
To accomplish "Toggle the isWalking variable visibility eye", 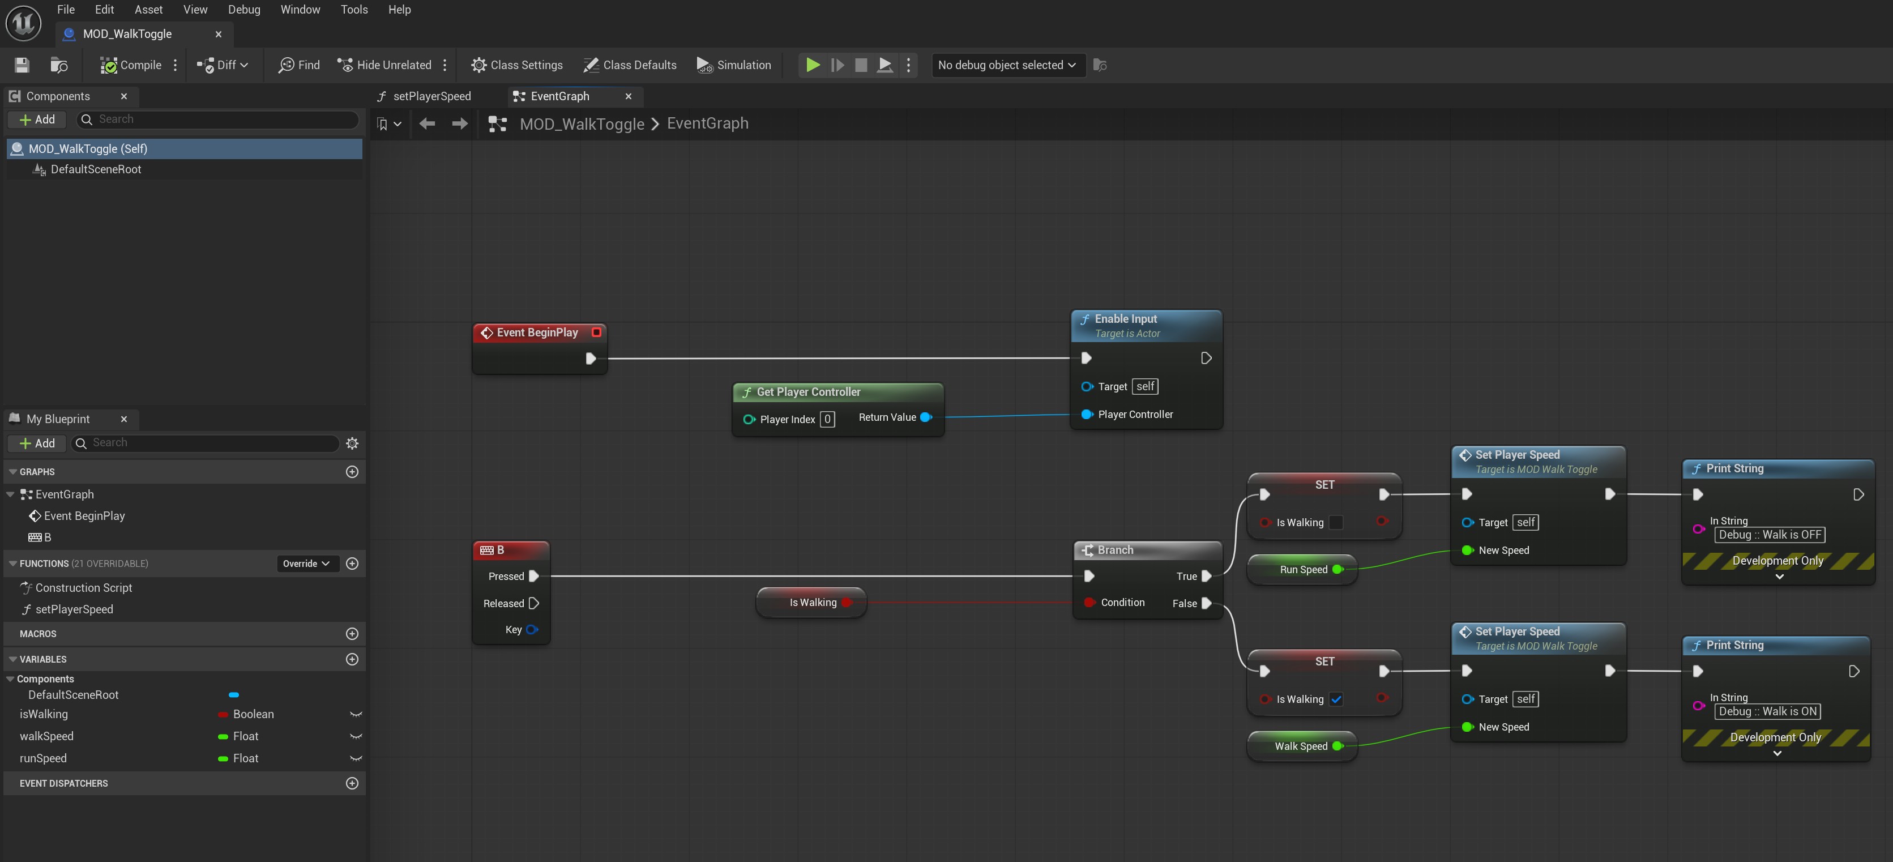I will pyautogui.click(x=356, y=714).
